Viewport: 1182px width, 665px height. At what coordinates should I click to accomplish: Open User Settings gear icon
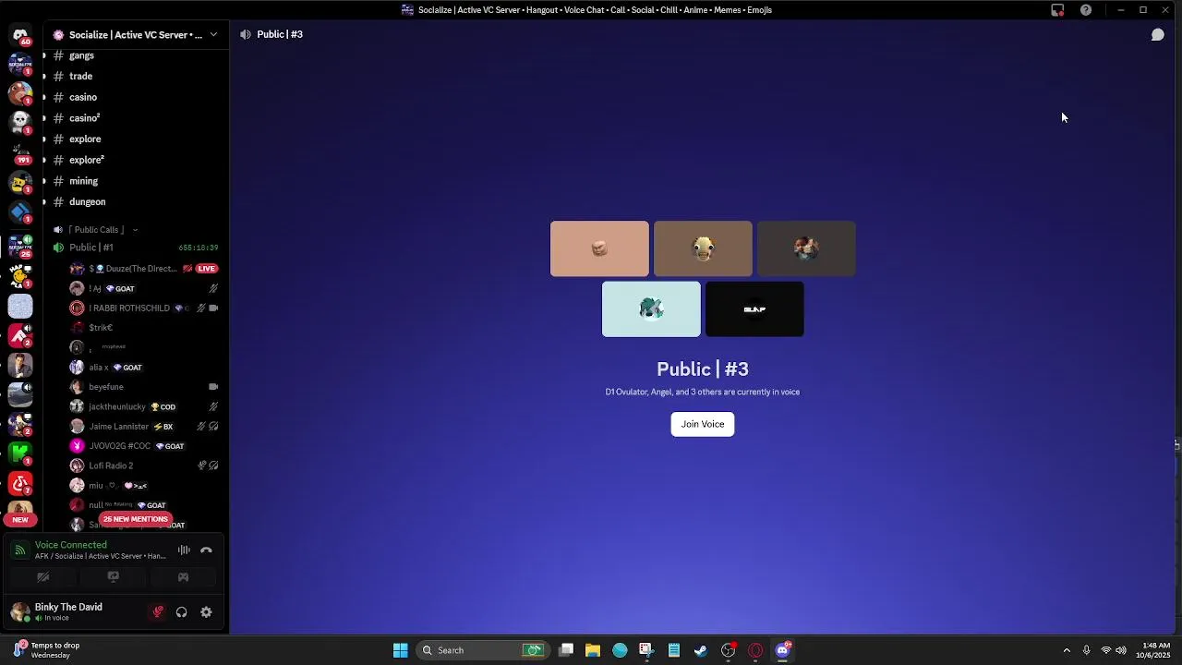point(206,611)
